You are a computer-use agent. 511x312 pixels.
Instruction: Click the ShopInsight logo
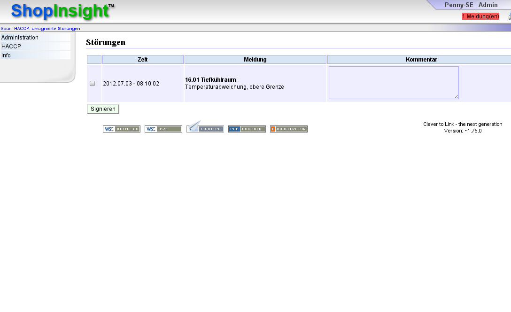[x=62, y=11]
